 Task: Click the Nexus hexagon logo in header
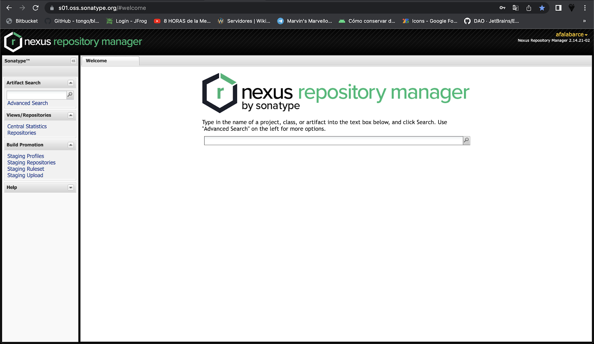tap(13, 42)
